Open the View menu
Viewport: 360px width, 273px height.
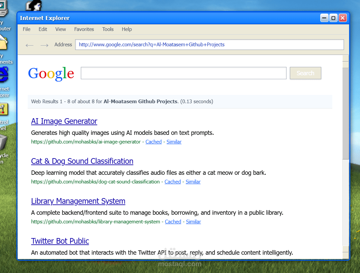tap(61, 29)
